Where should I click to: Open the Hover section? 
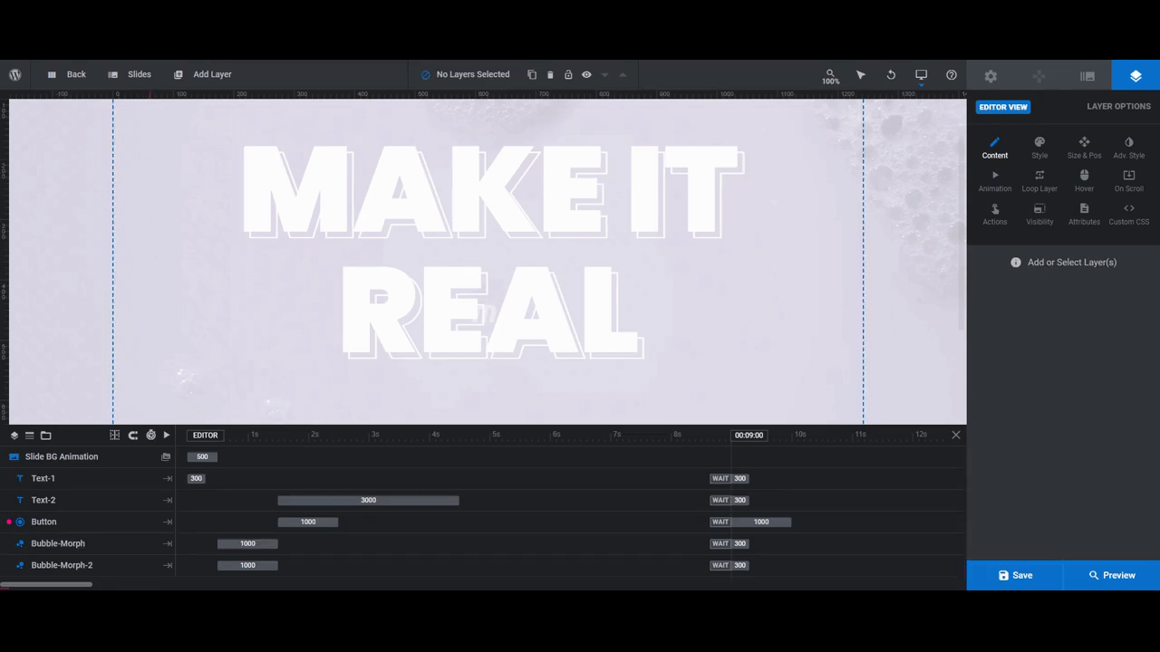tap(1084, 181)
